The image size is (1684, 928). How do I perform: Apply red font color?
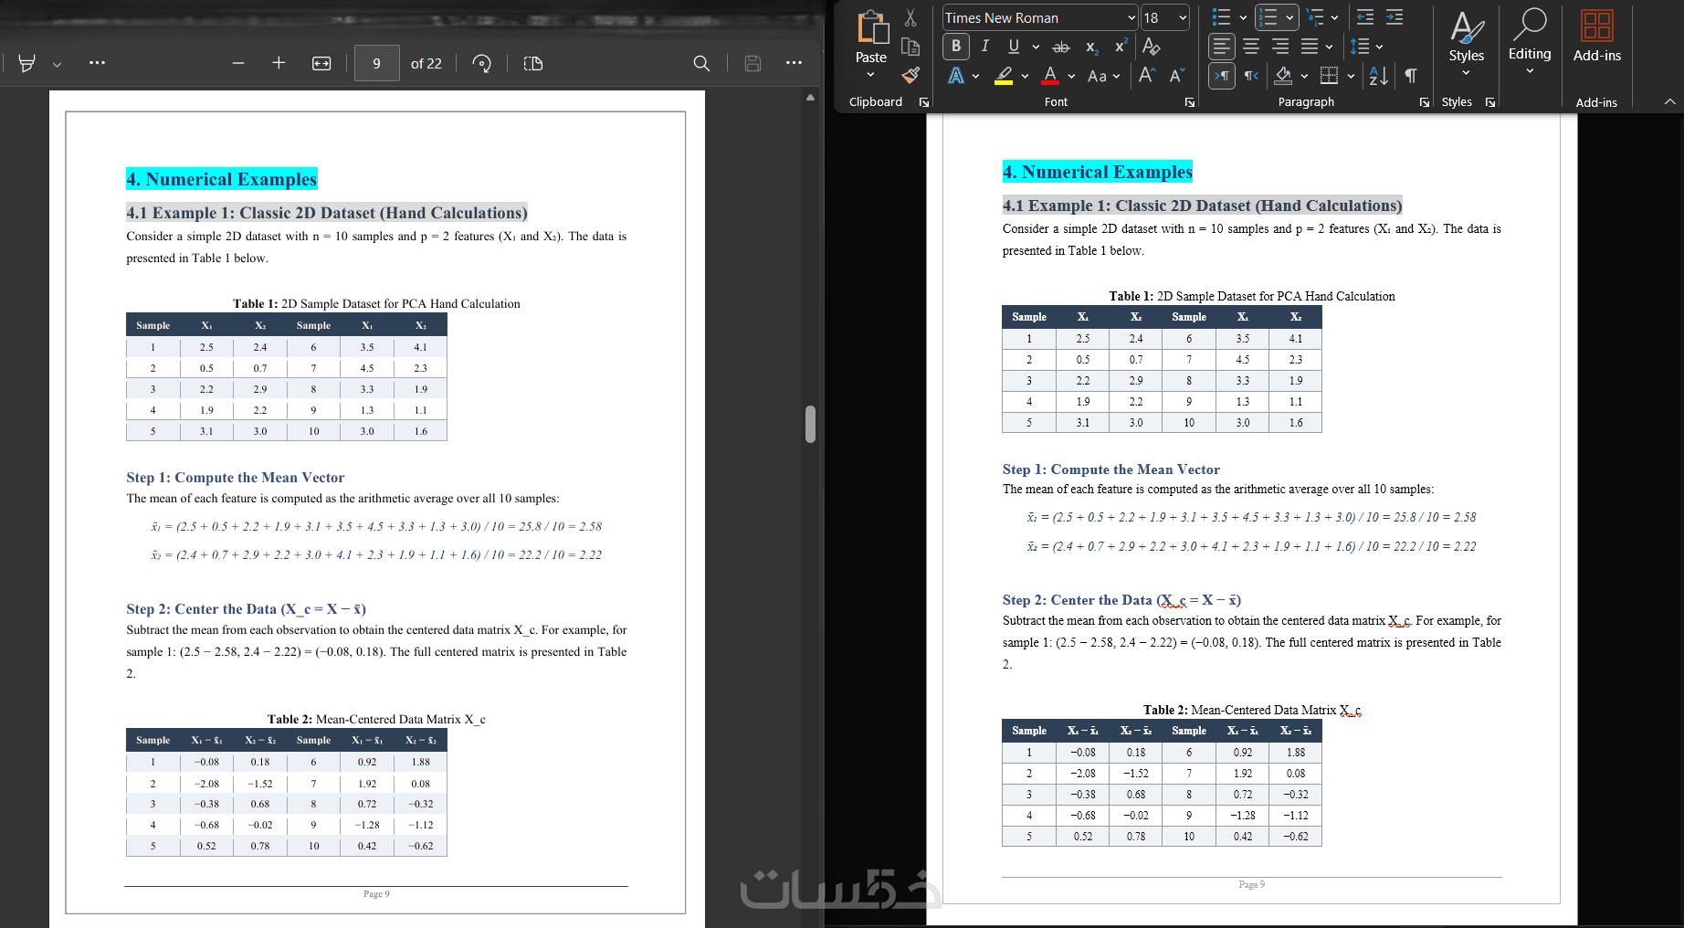[x=1050, y=76]
